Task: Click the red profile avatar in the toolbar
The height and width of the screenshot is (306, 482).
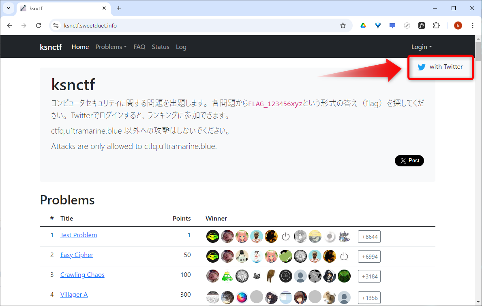Action: tap(458, 25)
